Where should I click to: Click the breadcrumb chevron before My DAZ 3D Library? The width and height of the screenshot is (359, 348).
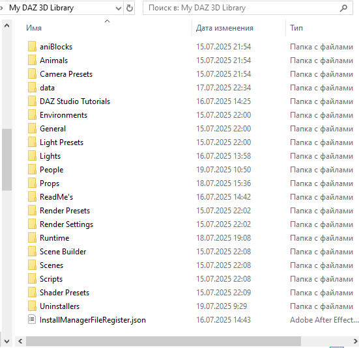point(1,8)
